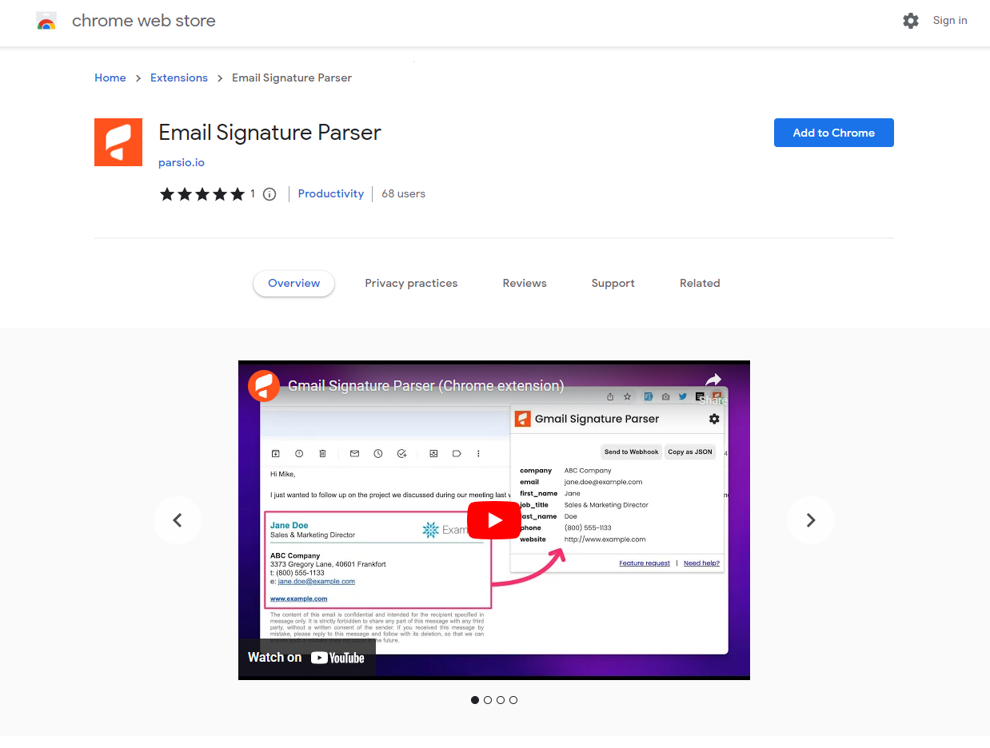The height and width of the screenshot is (748, 990).
Task: Click the Add to Chrome button
Action: tap(833, 133)
